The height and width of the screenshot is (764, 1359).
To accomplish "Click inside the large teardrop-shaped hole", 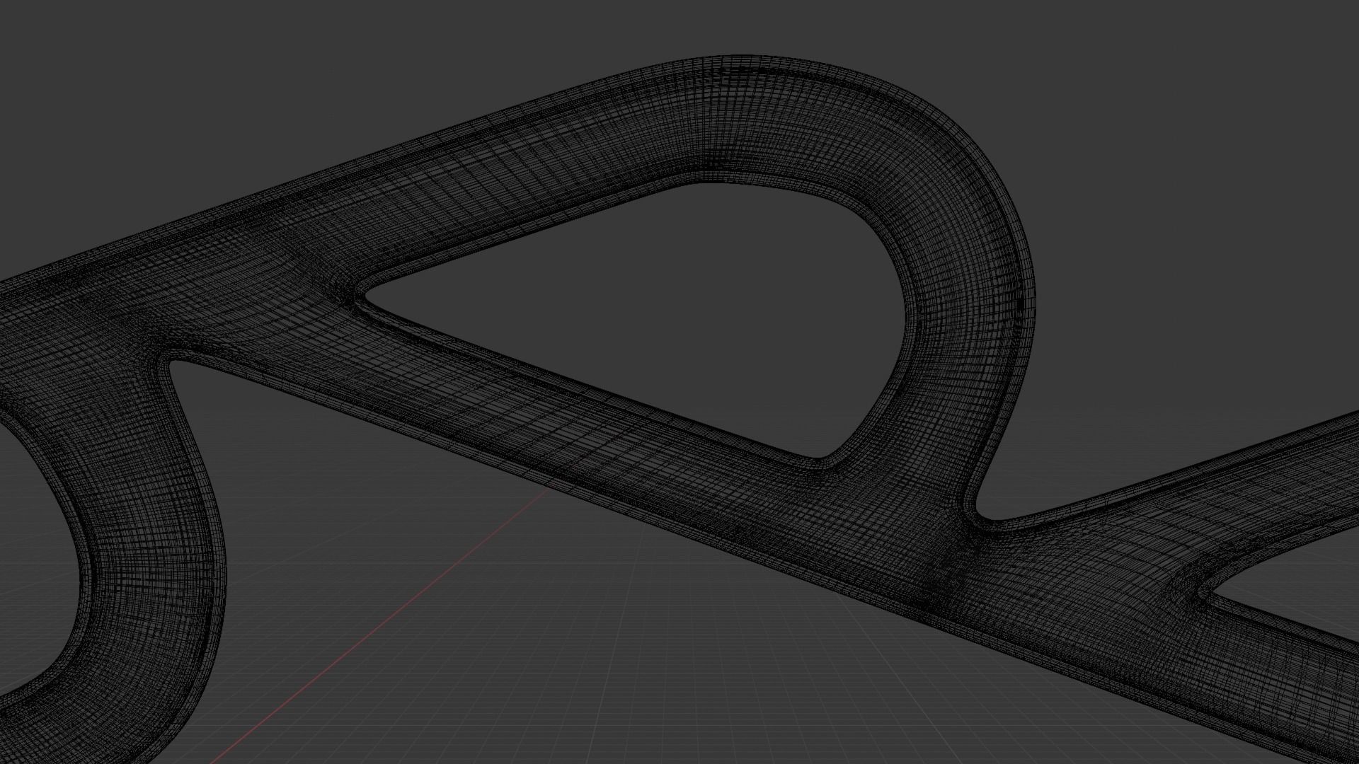I will (x=672, y=304).
